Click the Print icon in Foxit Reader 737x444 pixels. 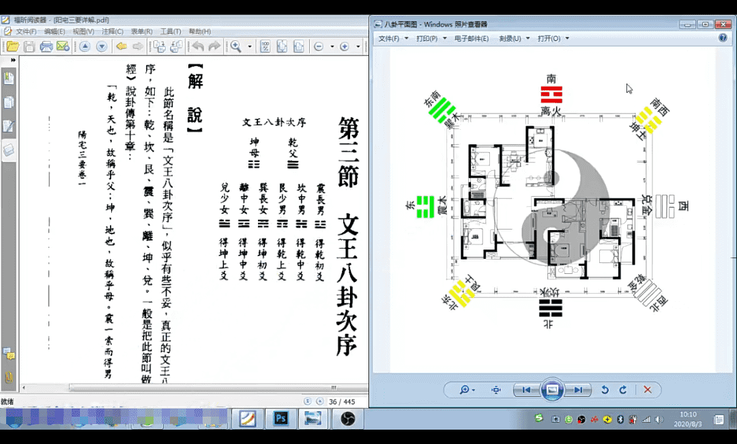pyautogui.click(x=46, y=46)
